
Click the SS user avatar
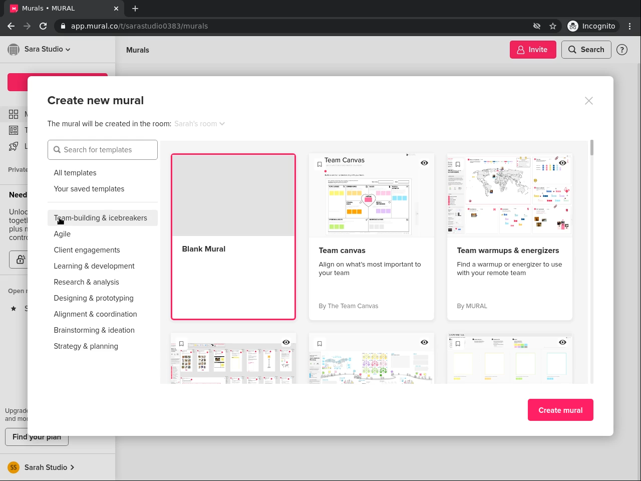[x=14, y=467]
